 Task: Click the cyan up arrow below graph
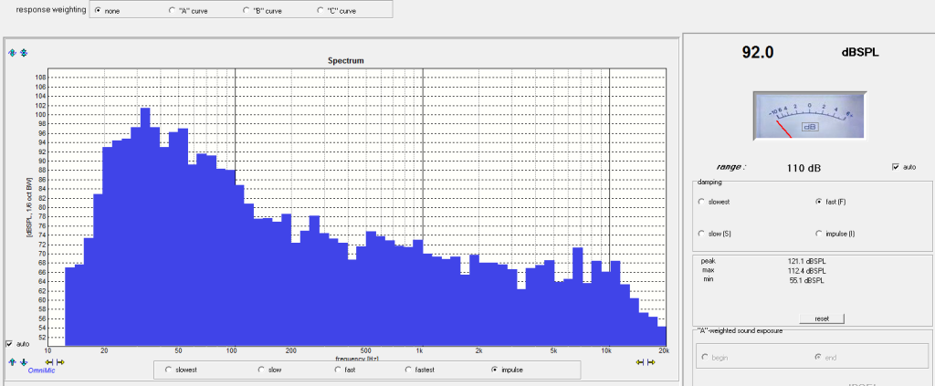pos(12,361)
